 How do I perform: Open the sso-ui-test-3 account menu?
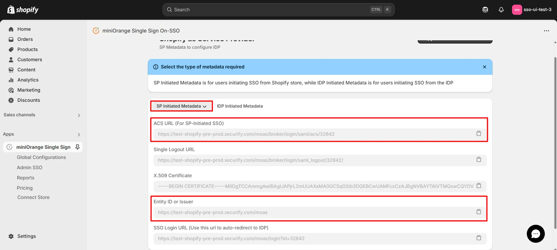pos(532,10)
